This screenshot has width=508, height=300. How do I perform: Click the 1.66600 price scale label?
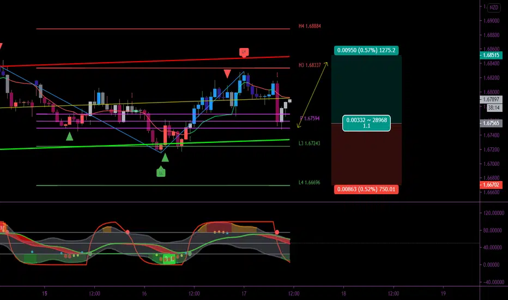pos(491,193)
